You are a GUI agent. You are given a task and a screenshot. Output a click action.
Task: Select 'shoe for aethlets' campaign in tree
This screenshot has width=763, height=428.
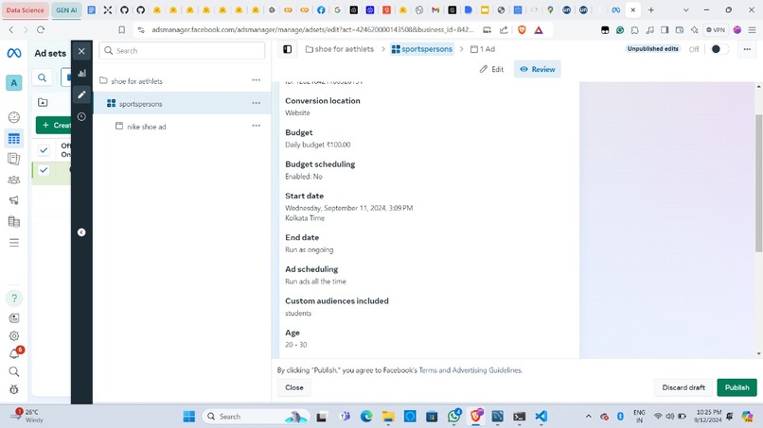pos(136,81)
